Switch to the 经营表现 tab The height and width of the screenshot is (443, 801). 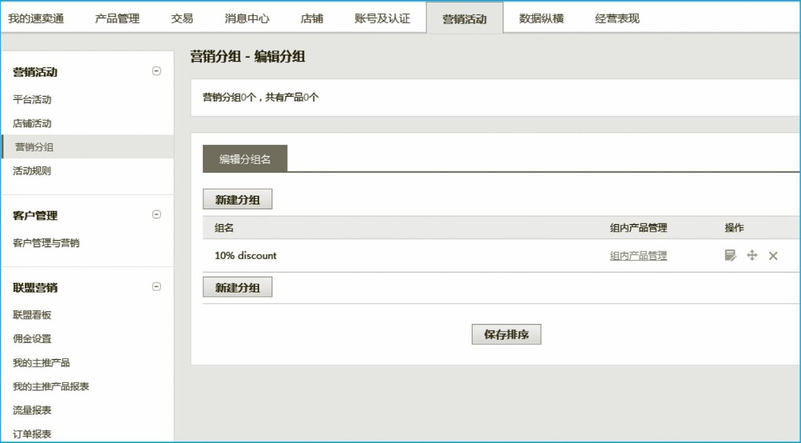617,19
